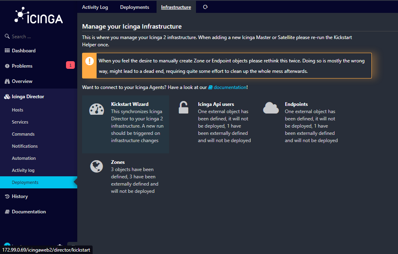Click the Zones globe icon

pyautogui.click(x=97, y=166)
